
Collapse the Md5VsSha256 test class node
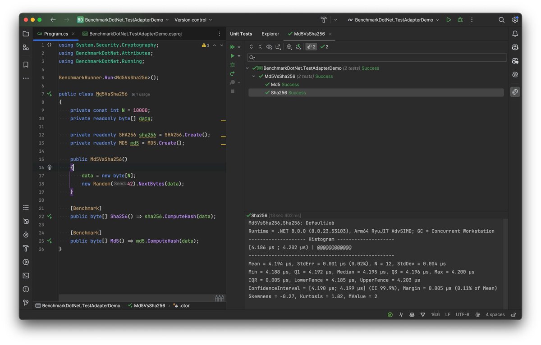pos(254,77)
